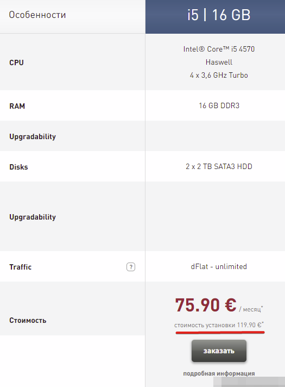
Task: Click the Traffic row label
Action: (x=21, y=267)
